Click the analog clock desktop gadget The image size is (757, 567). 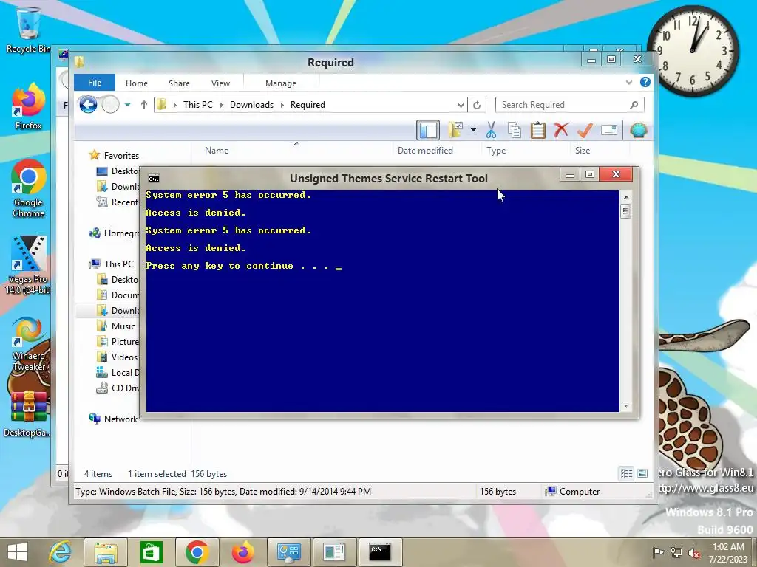(693, 51)
